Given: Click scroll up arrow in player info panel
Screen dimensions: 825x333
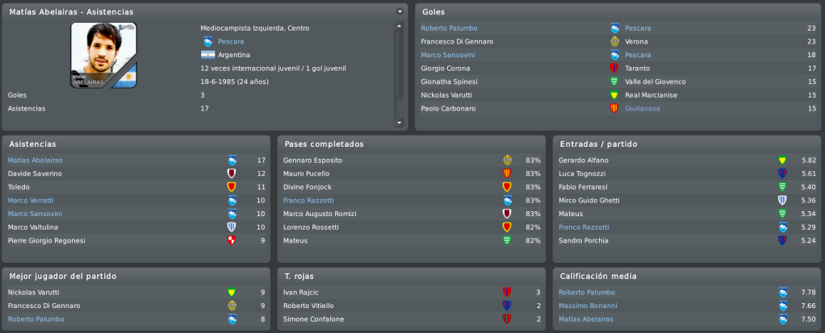Looking at the screenshot, I should (x=399, y=26).
